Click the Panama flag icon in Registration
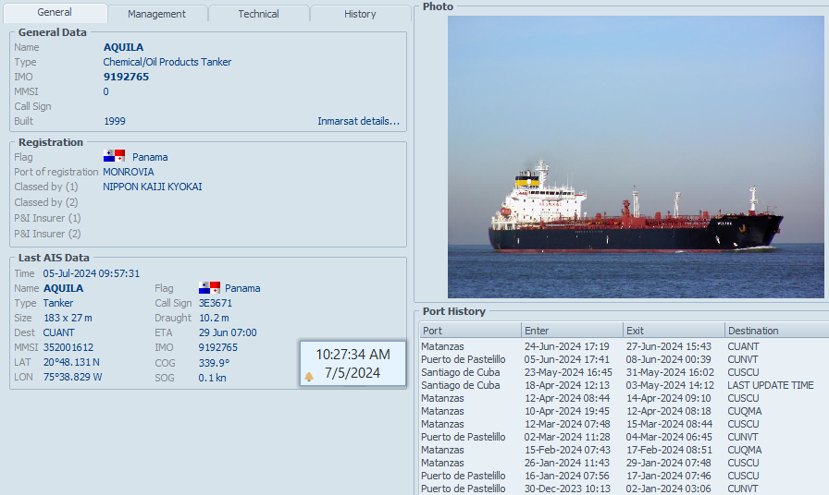Viewport: 829px width, 495px height. click(114, 156)
